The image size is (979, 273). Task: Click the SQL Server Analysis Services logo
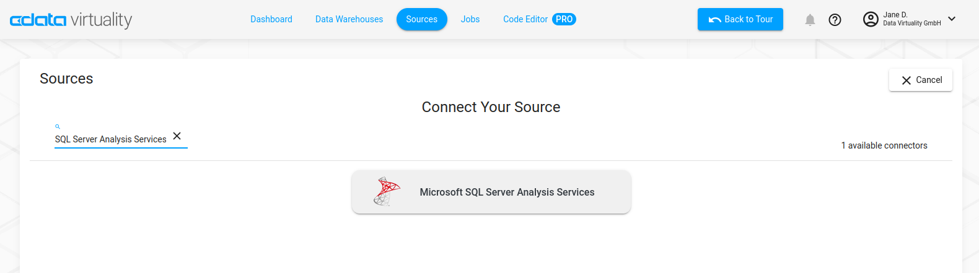pos(387,191)
